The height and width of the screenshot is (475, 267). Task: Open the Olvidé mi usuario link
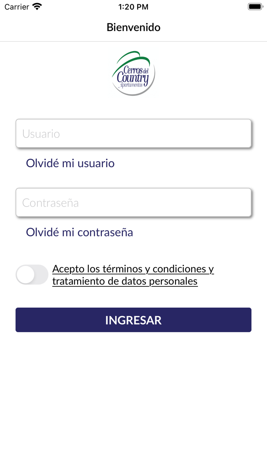pyautogui.click(x=70, y=163)
